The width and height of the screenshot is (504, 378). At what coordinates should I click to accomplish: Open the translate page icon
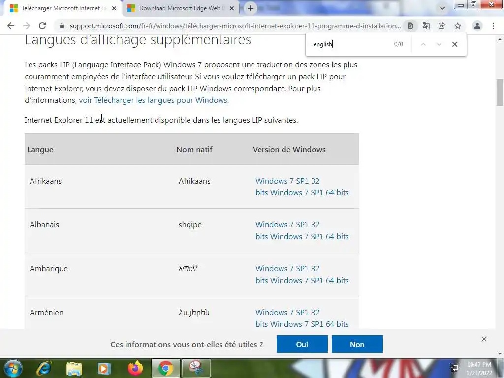click(426, 26)
